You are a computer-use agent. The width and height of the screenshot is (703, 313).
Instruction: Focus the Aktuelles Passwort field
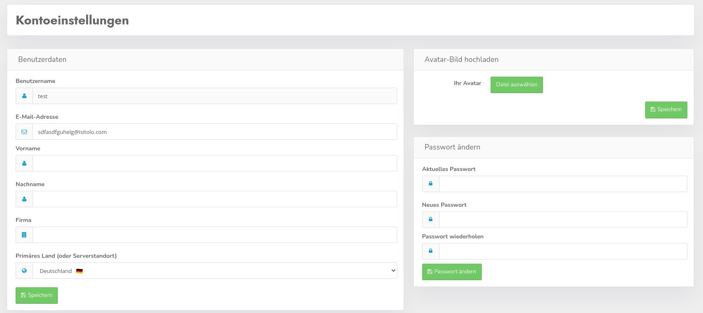click(x=563, y=184)
